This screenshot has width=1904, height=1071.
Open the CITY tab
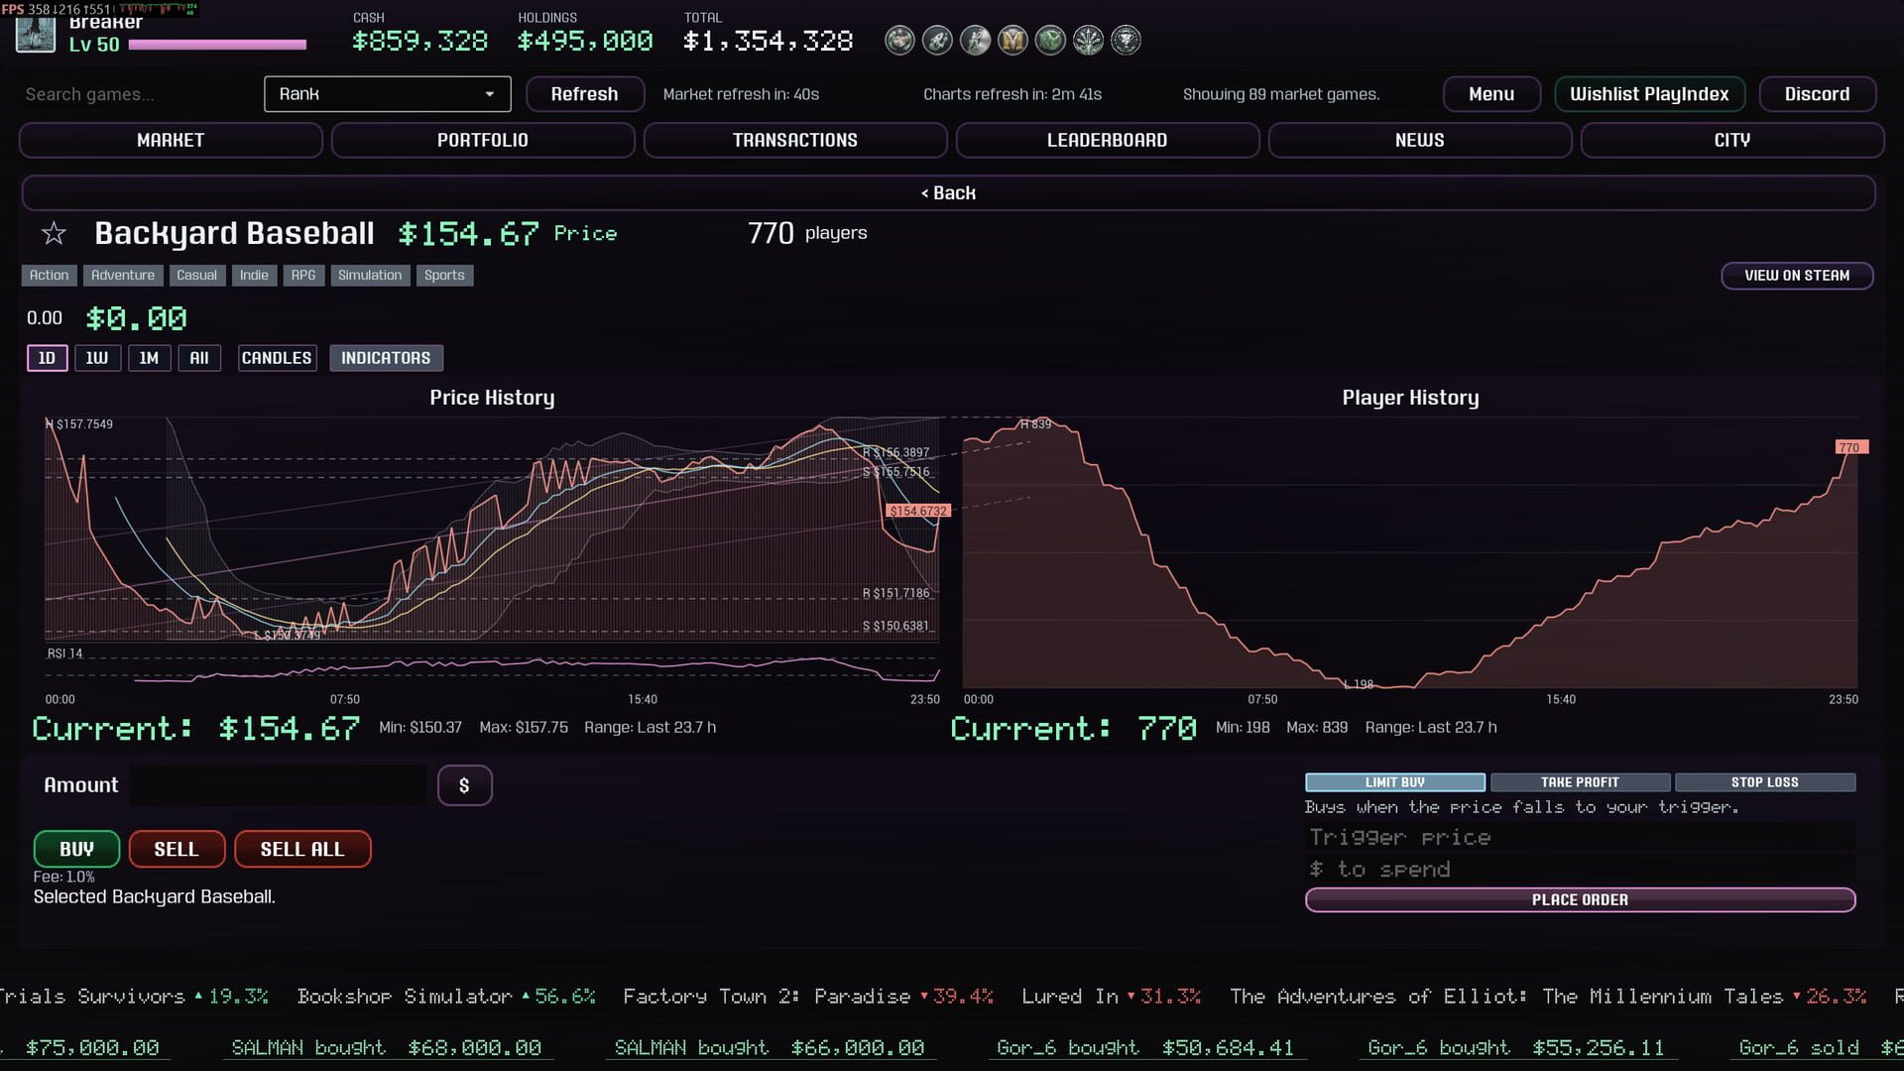(1732, 140)
